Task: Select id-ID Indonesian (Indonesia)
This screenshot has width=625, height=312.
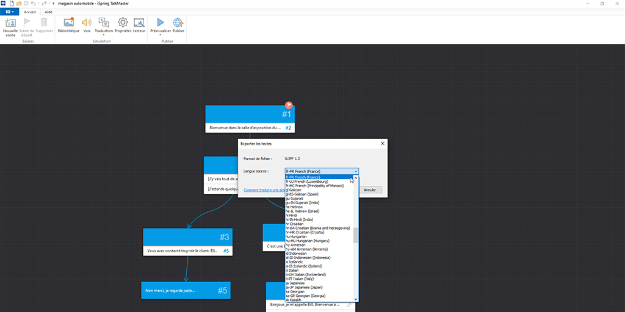Action: [x=319, y=258]
